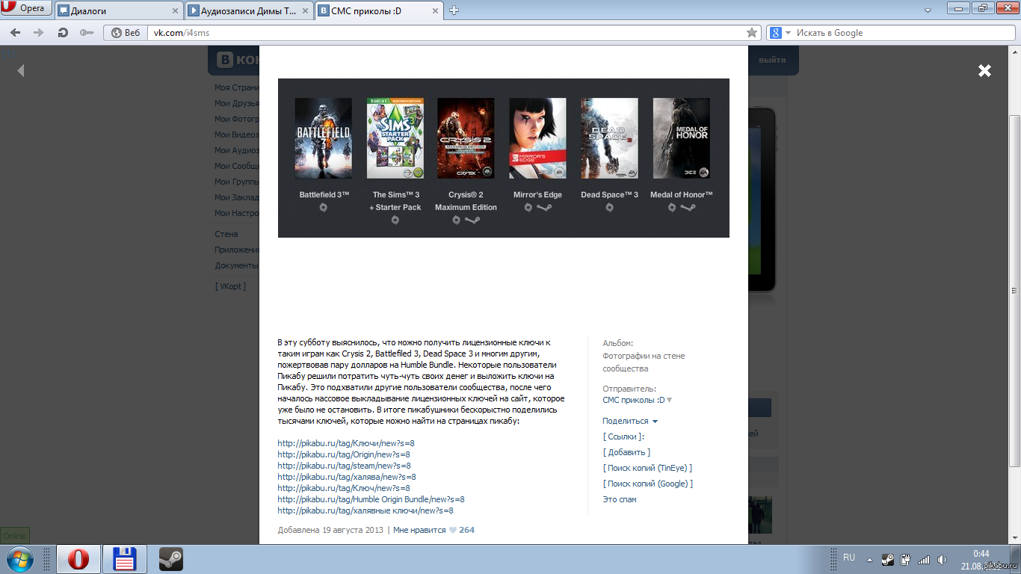Go to previous photo with left arrow

(21, 70)
